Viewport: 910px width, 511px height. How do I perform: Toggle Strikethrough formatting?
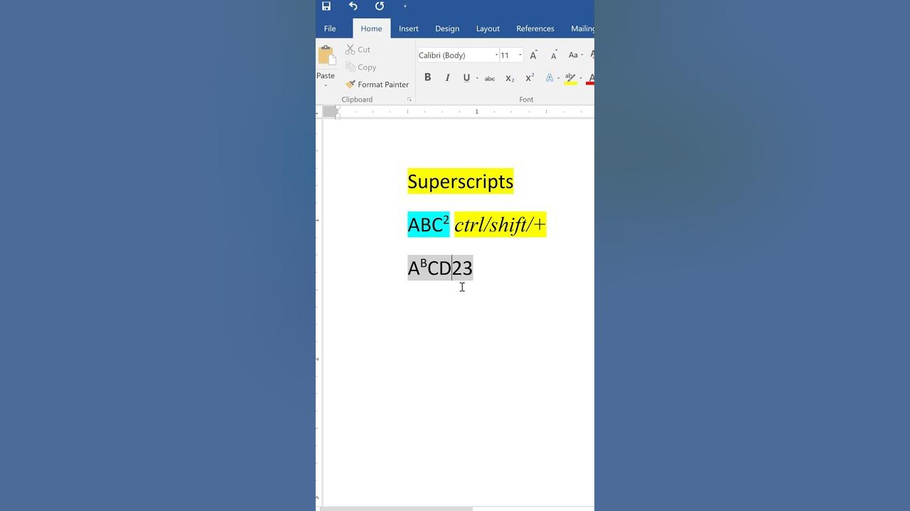tap(490, 78)
